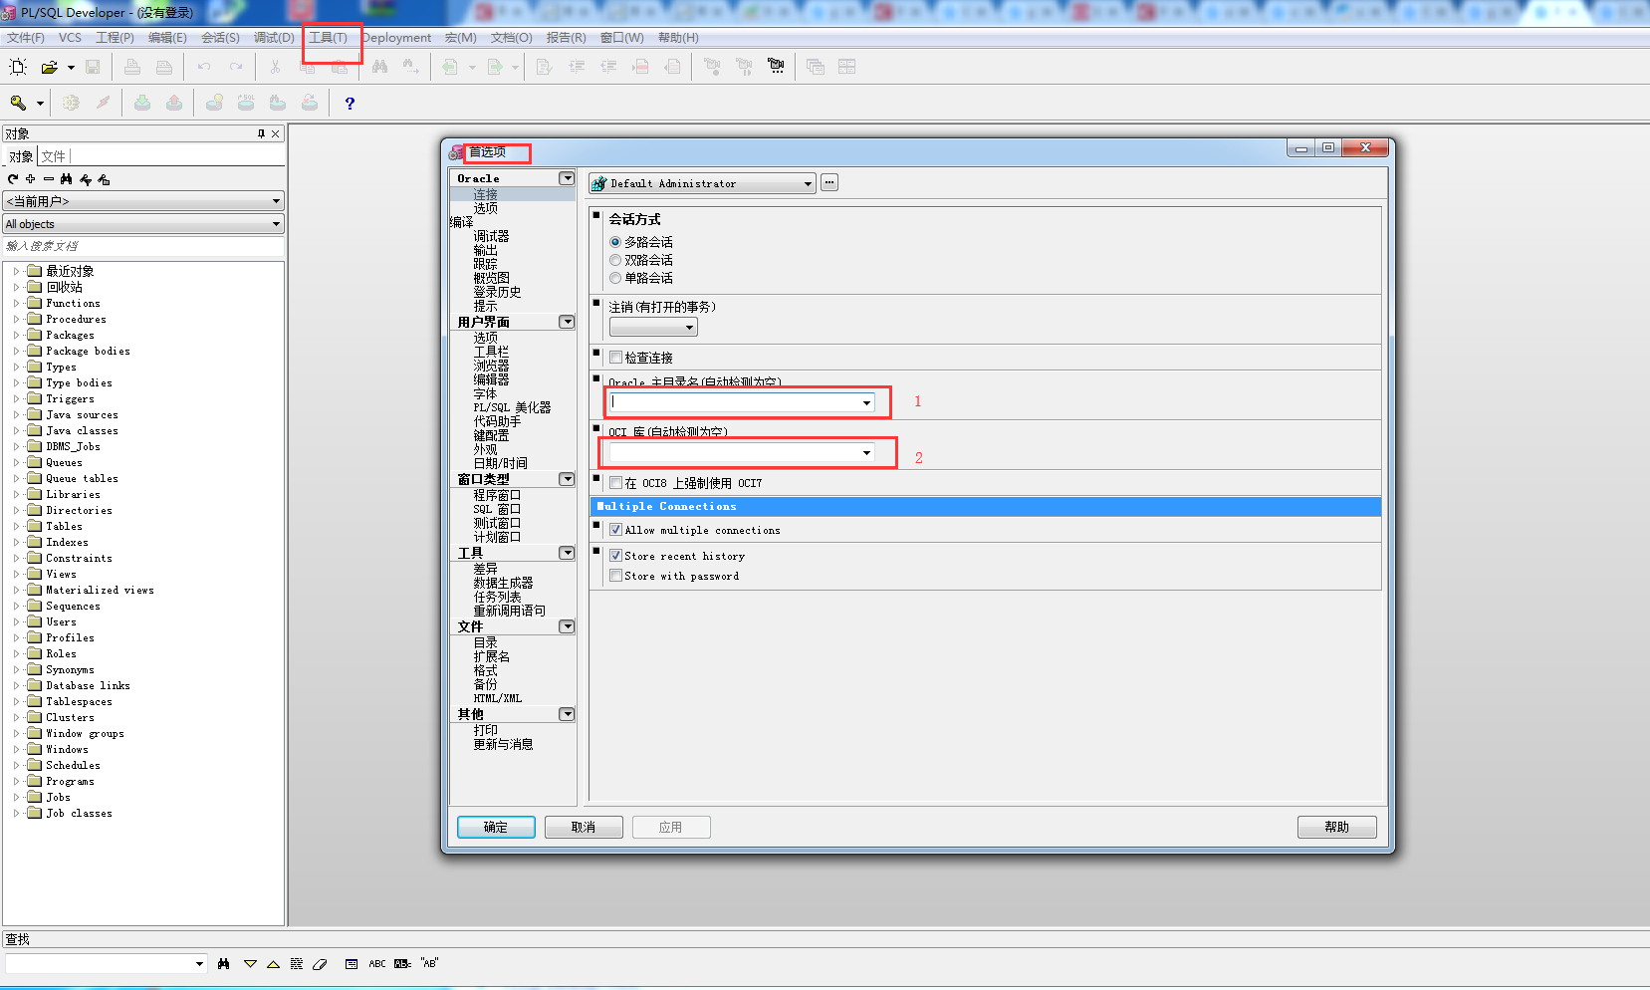Uncheck Allow multiple connections

pos(615,530)
